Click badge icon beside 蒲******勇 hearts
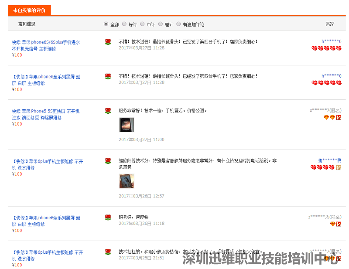 point(339,167)
